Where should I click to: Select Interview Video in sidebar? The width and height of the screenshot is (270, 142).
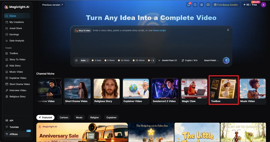click(17, 90)
